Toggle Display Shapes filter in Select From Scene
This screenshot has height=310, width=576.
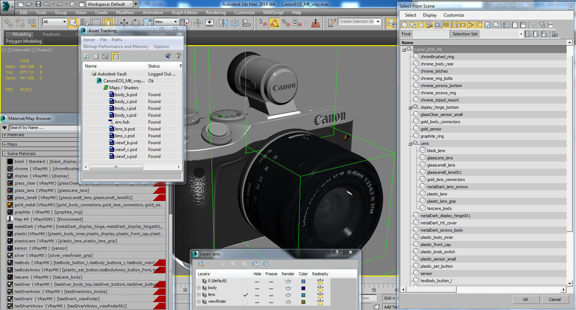413,25
